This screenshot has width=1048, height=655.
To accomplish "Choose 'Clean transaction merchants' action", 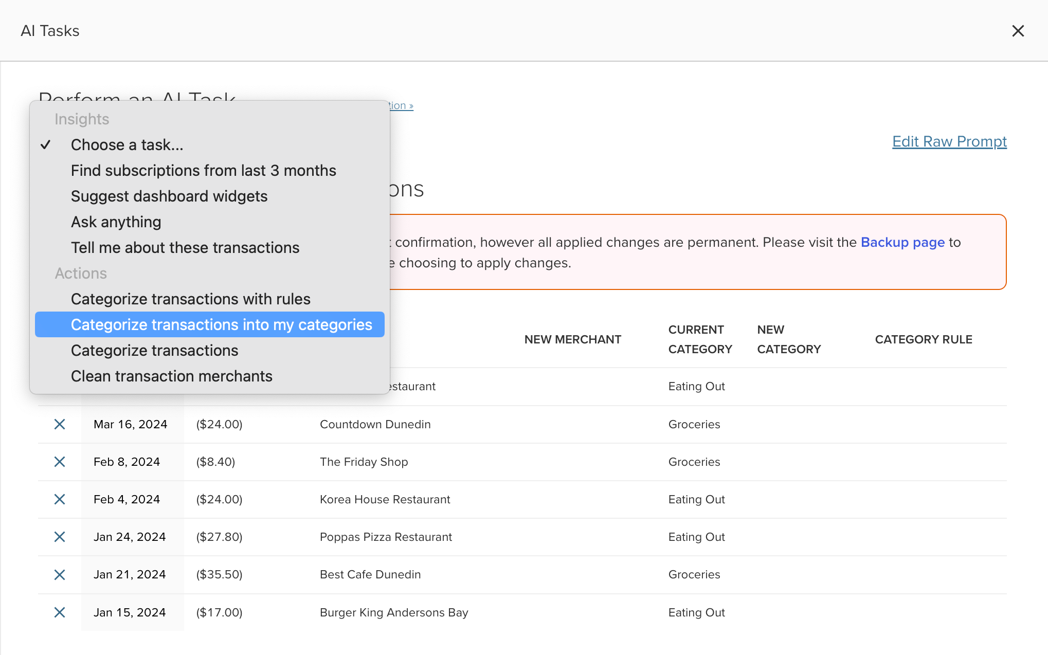I will click(x=171, y=376).
